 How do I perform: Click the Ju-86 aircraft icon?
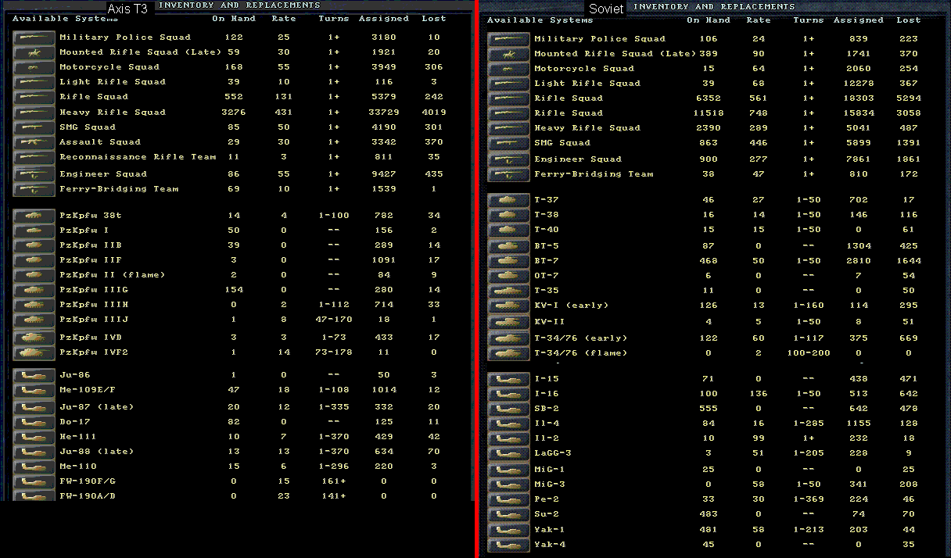pos(34,375)
